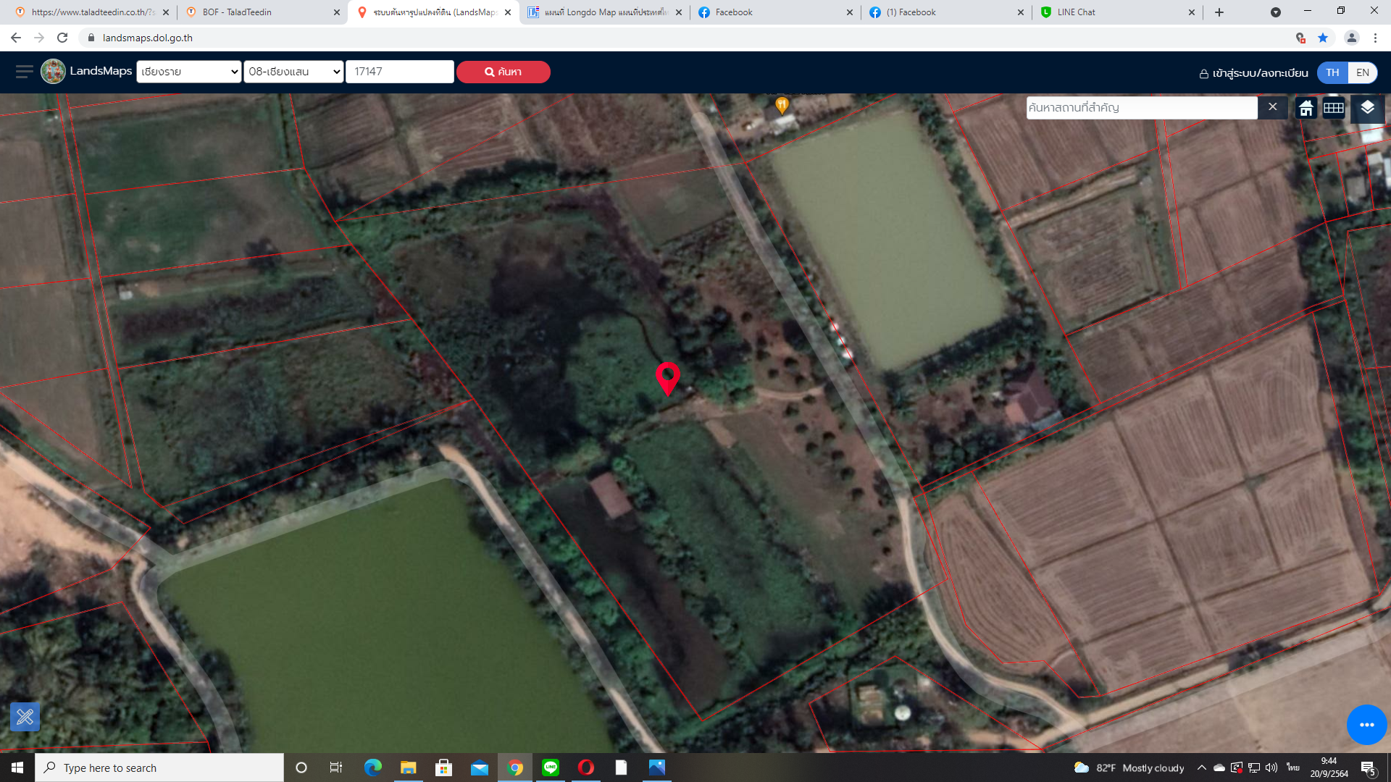
Task: Click the home icon on map toolbar
Action: [1306, 108]
